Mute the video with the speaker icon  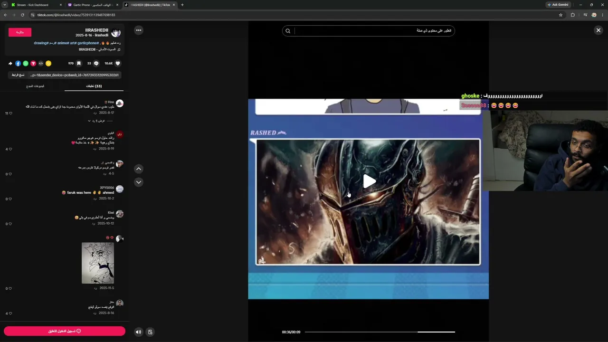click(138, 332)
